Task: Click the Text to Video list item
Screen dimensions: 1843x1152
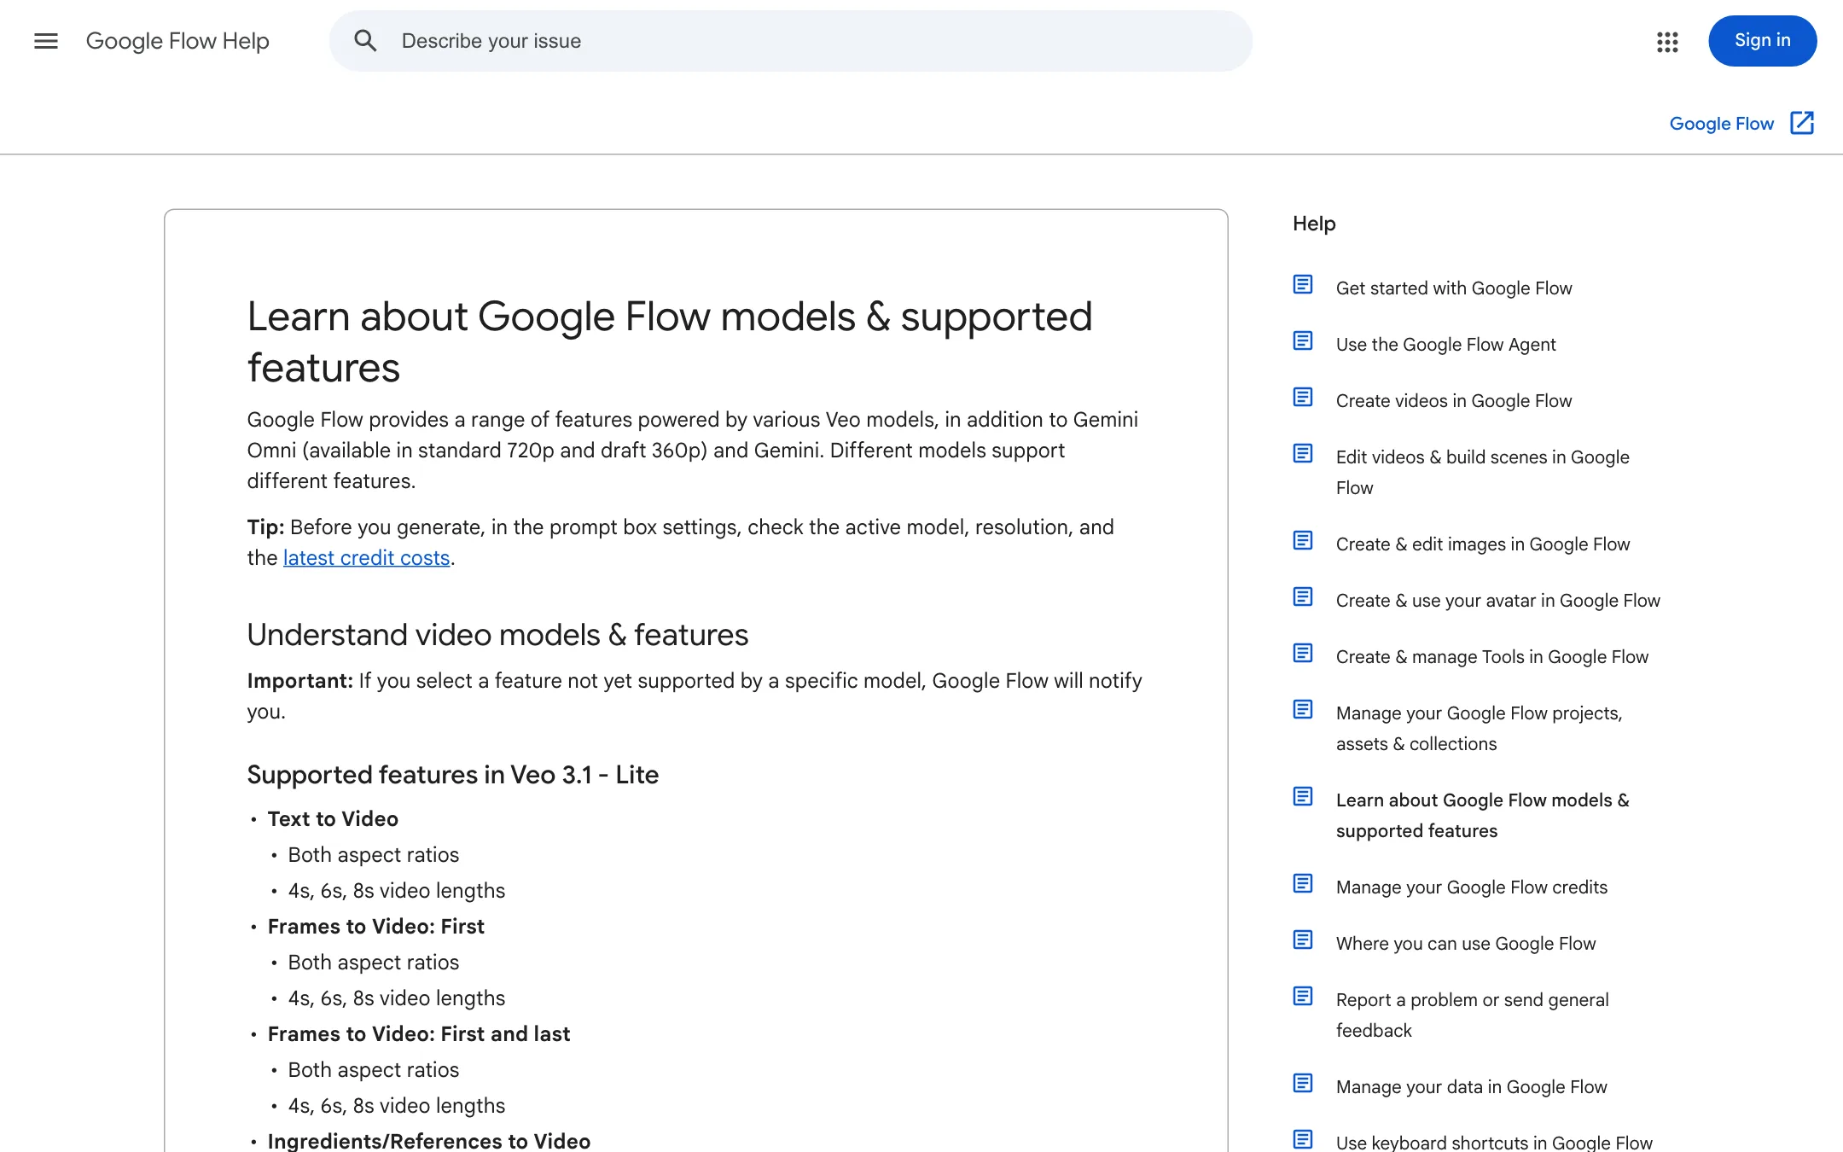Action: [x=333, y=819]
